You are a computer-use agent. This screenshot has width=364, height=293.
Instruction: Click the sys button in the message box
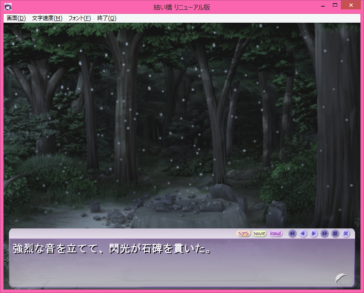[243, 233]
